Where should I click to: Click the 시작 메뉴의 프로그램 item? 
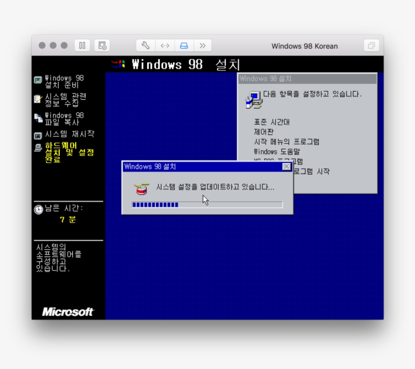(286, 142)
